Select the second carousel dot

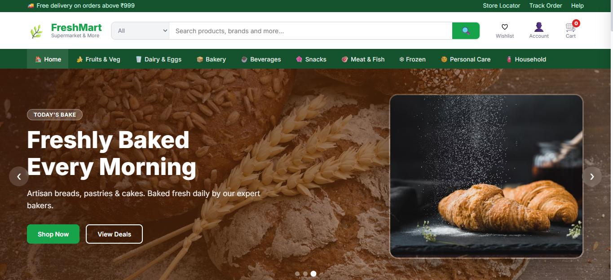pyautogui.click(x=305, y=274)
